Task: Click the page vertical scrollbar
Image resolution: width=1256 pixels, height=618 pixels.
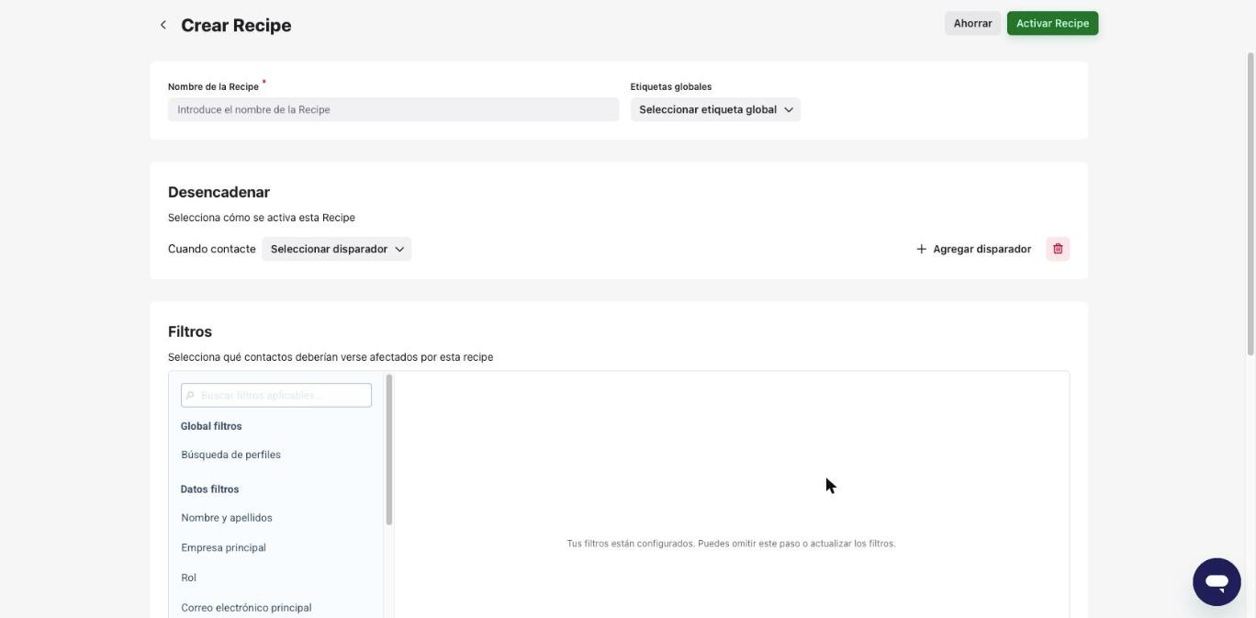Action: (1250, 204)
